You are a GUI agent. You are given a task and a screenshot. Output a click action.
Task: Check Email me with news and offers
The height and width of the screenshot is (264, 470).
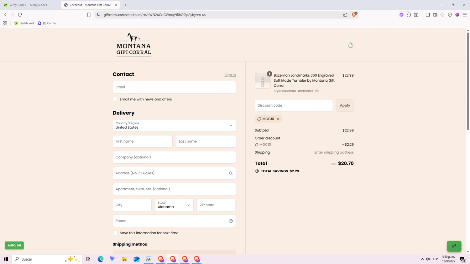pyautogui.click(x=115, y=99)
